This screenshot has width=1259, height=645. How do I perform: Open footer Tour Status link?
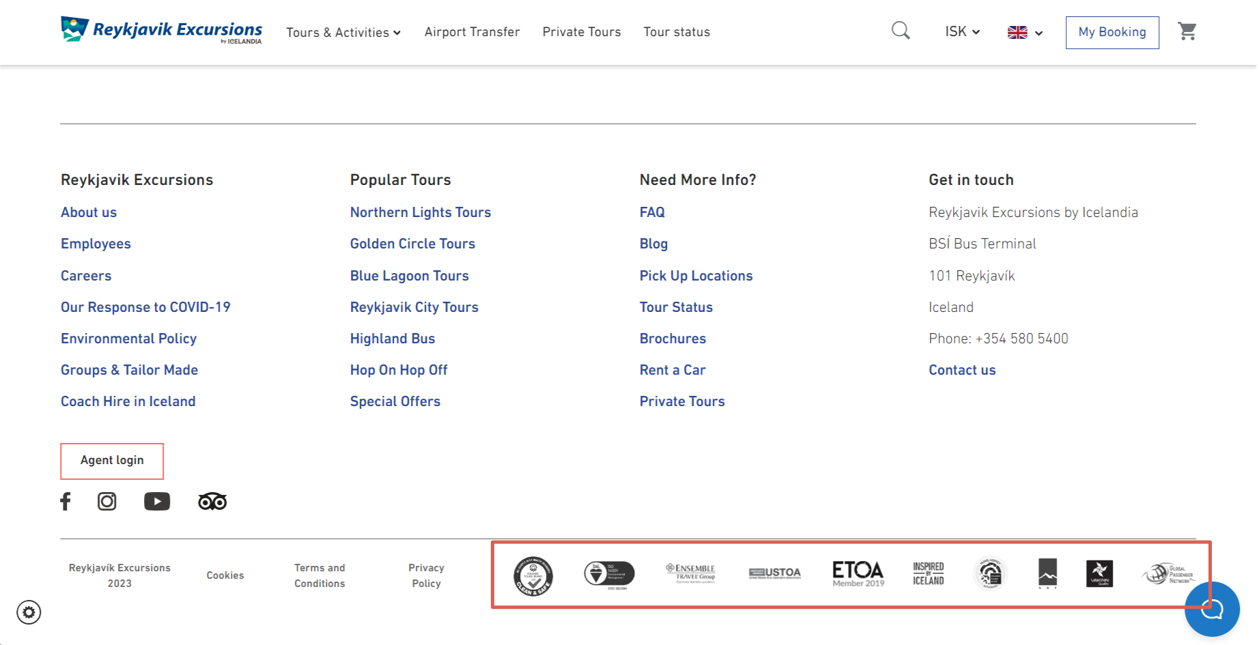676,307
